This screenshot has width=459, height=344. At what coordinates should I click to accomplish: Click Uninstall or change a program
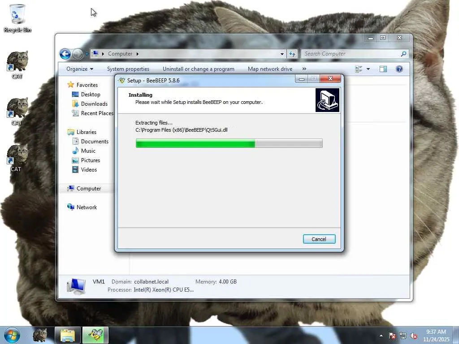click(x=199, y=69)
